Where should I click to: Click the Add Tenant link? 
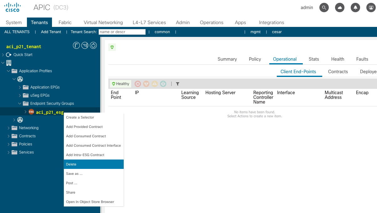(51, 32)
